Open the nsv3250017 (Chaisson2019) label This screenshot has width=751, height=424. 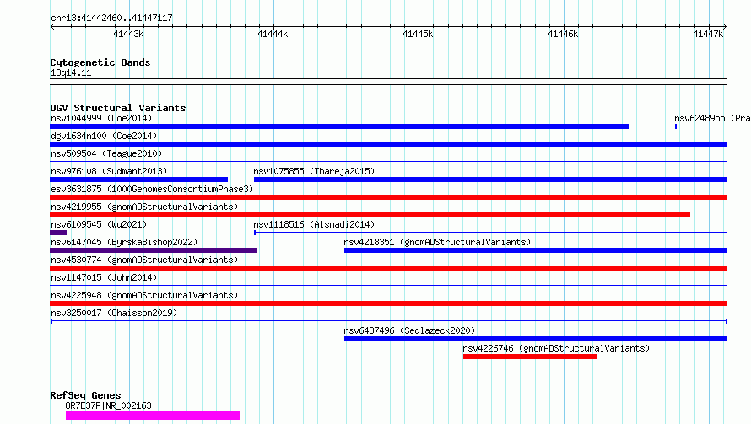[114, 313]
